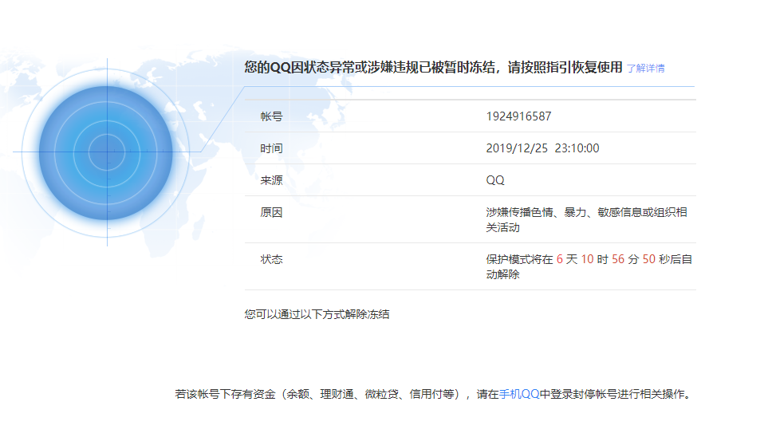
Task: Click the 来源 row label
Action: pos(271,180)
